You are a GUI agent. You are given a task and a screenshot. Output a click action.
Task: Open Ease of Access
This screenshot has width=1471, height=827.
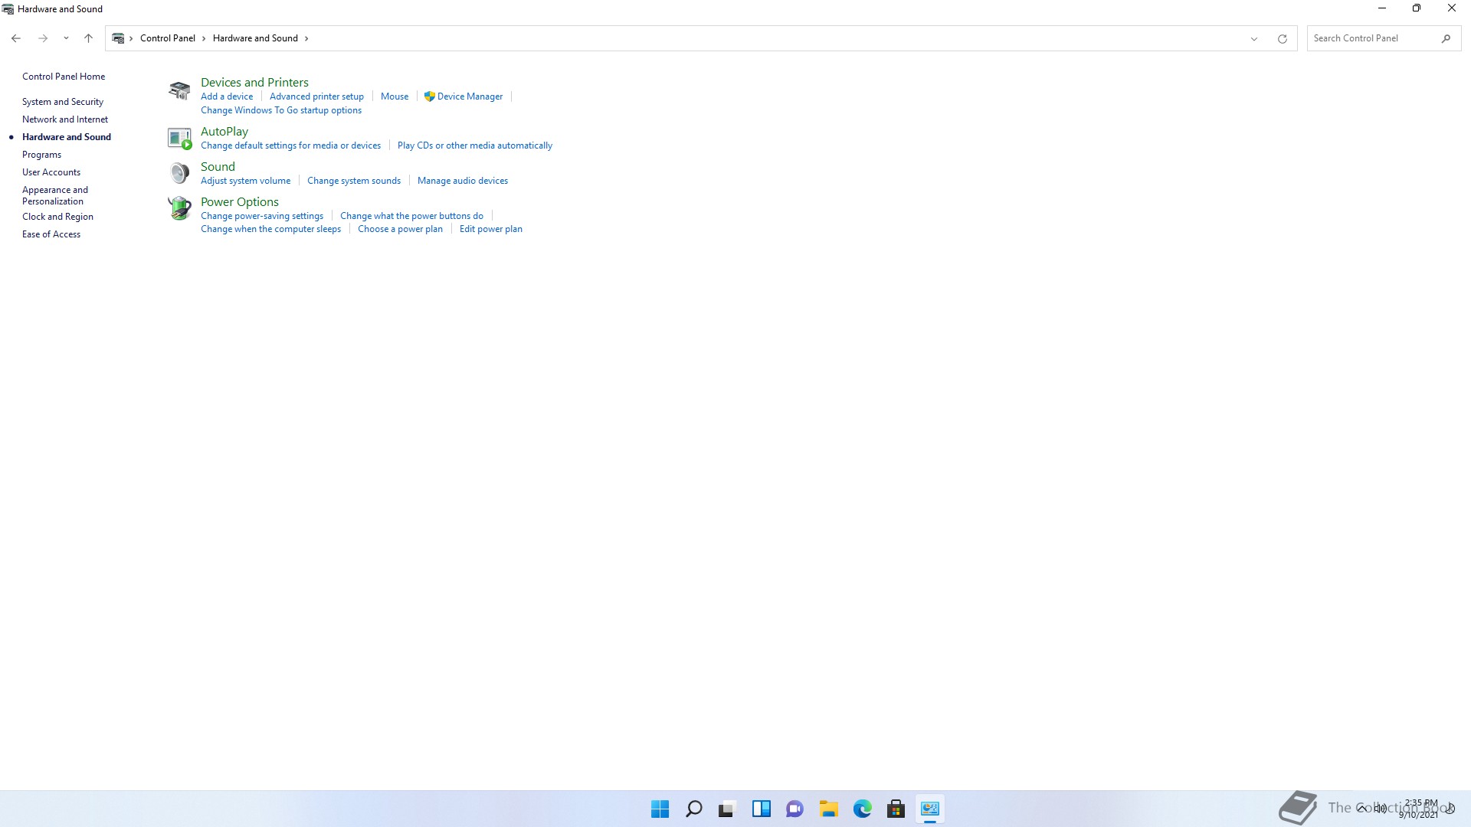coord(51,234)
